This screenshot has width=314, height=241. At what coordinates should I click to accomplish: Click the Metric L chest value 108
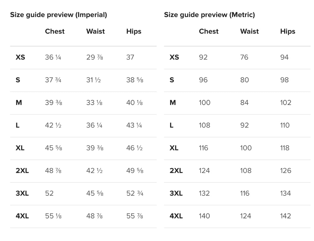click(204, 125)
